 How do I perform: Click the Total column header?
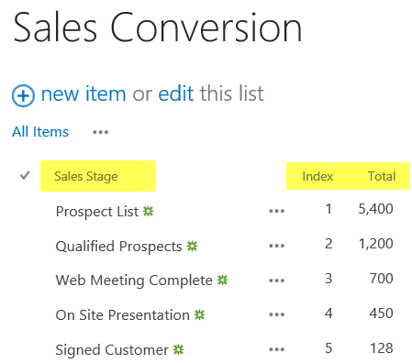[382, 176]
